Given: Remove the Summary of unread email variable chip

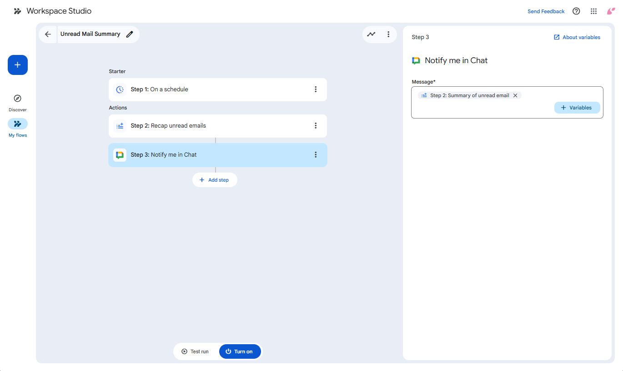Looking at the screenshot, I should point(515,96).
